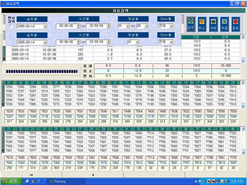Open the 차트 chart icon button
This screenshot has width=247, height=185.
(213, 24)
